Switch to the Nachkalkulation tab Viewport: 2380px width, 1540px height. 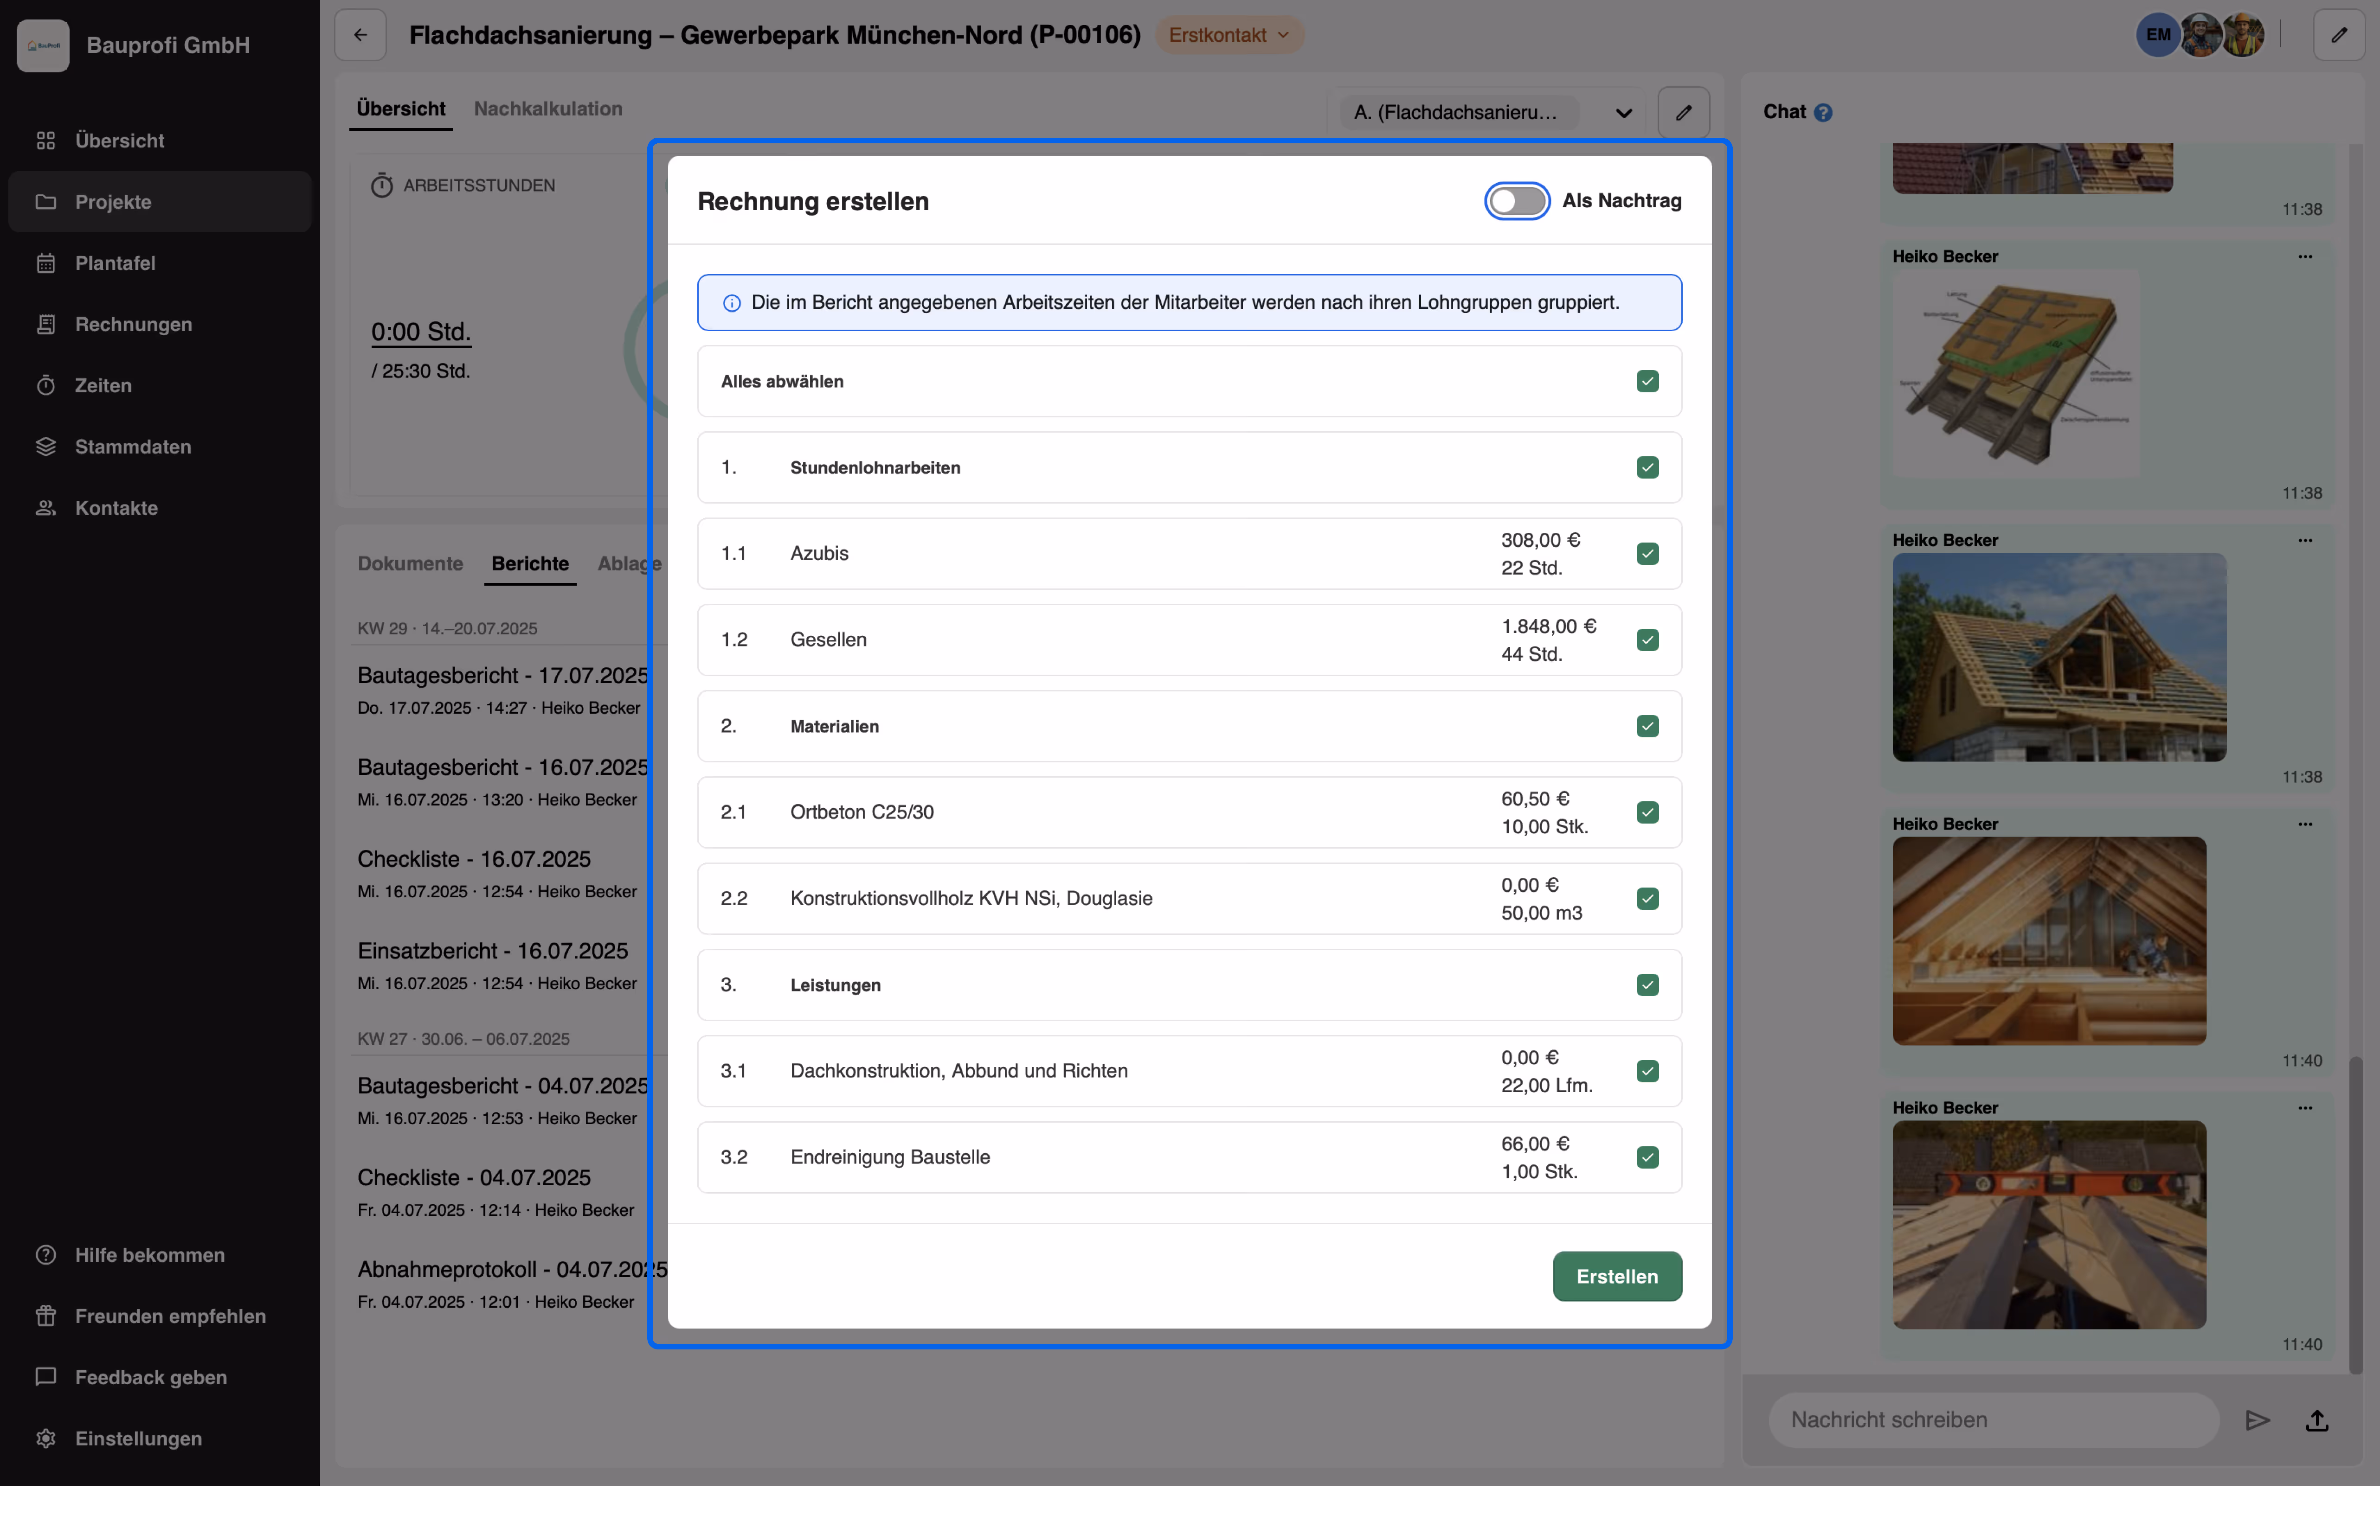[548, 109]
